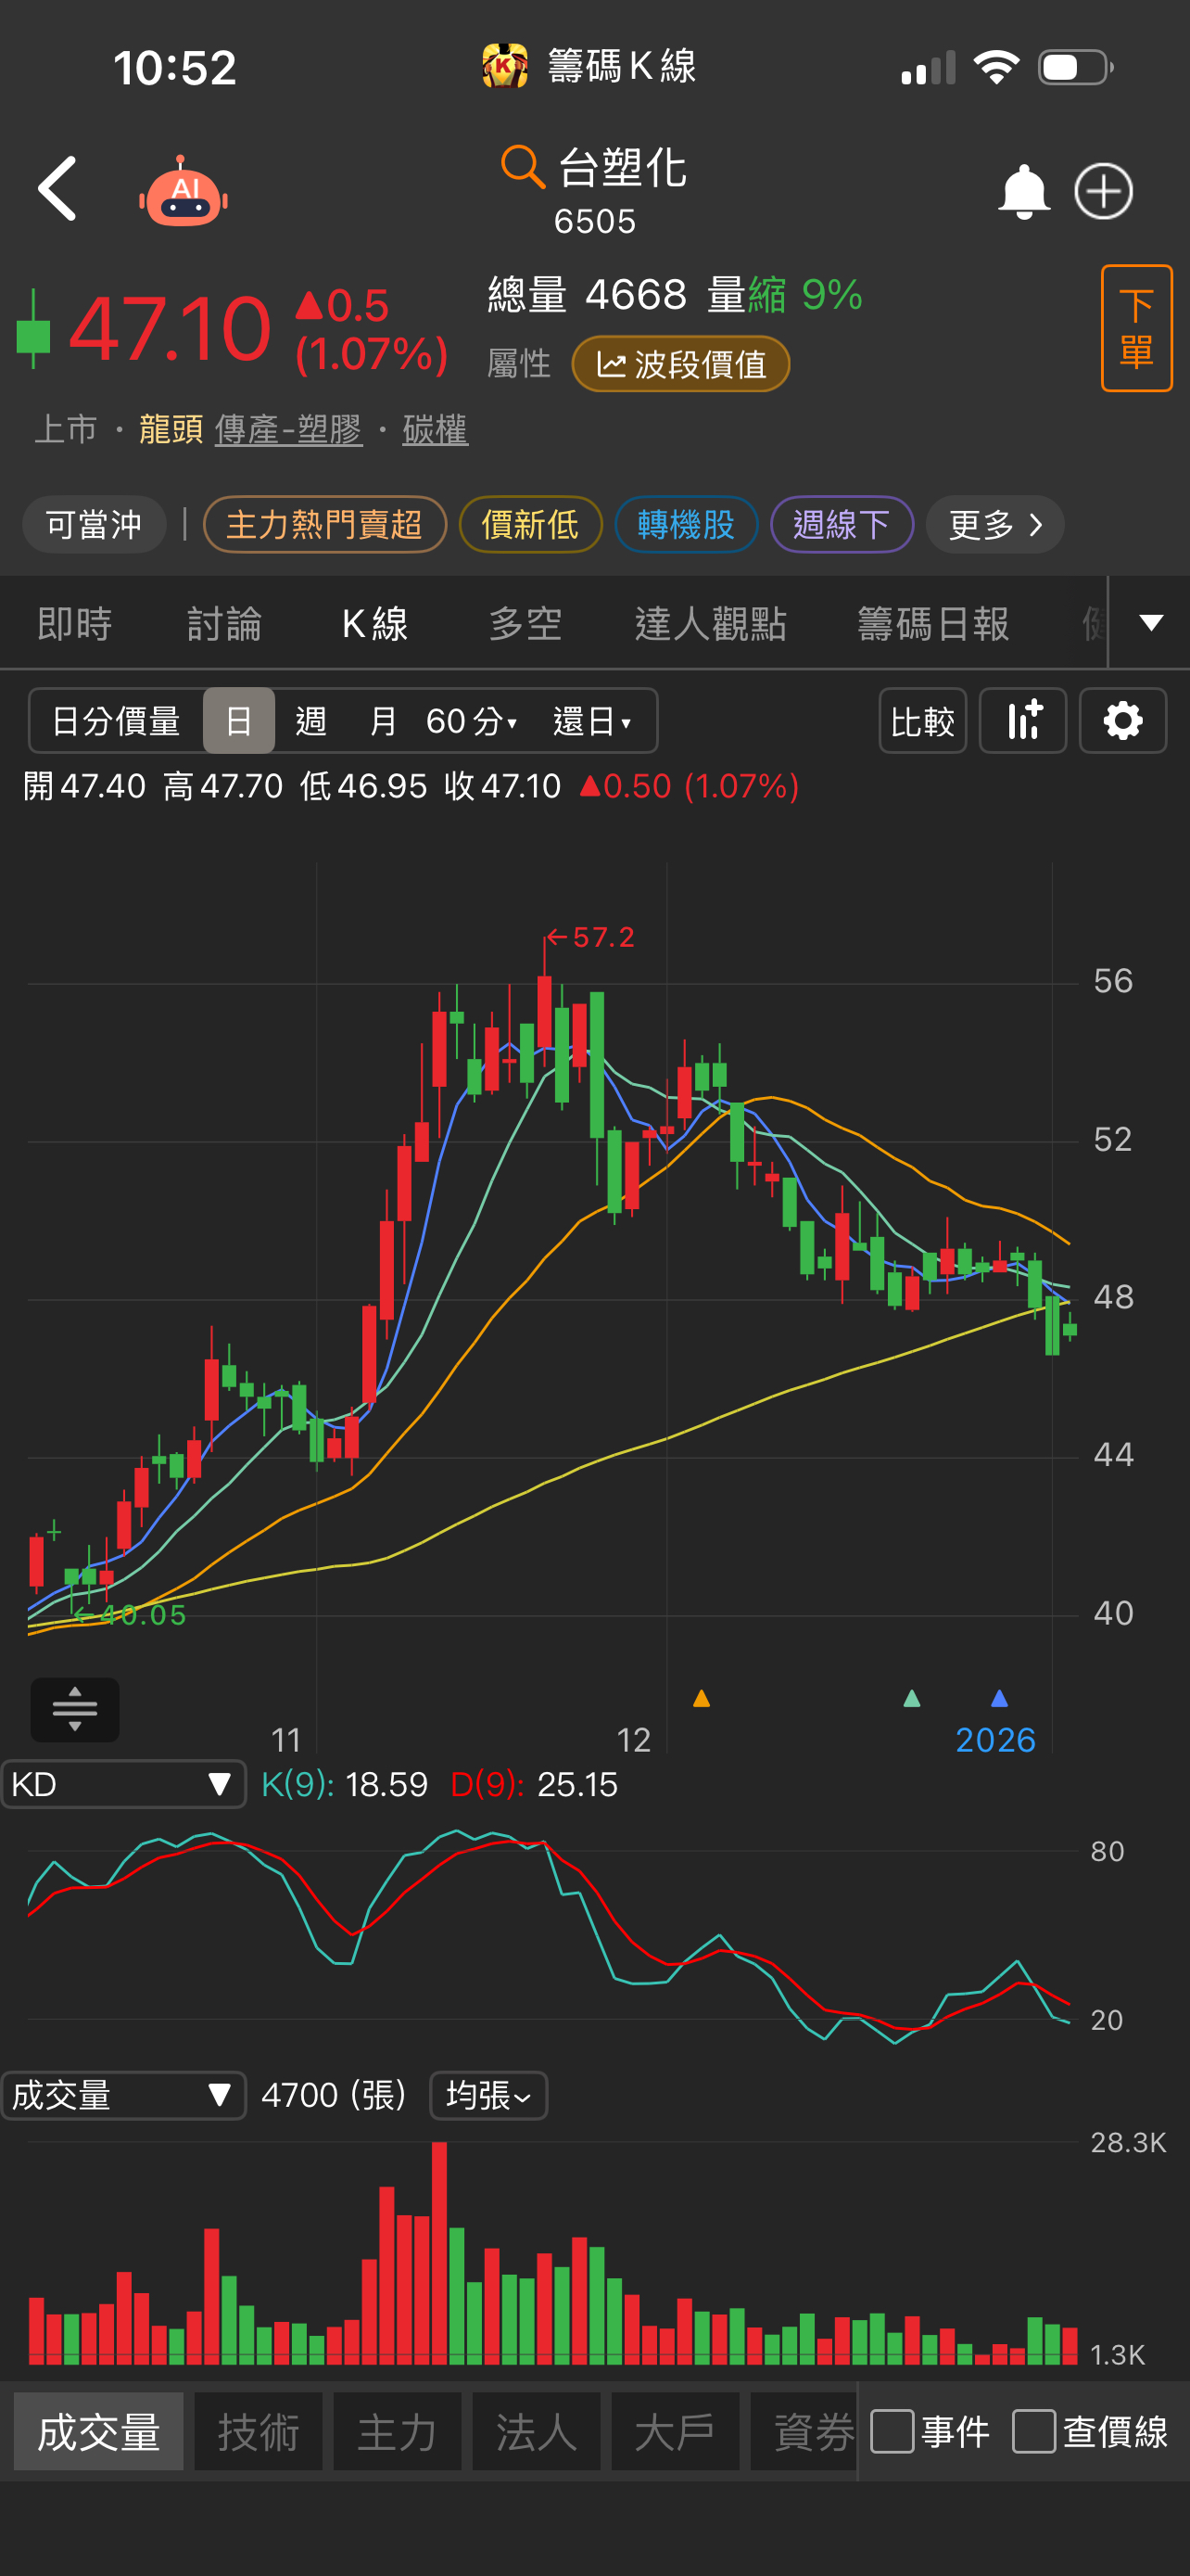Screen dimensions: 1190x2576
Task: Select the 日 daily period
Action: (x=239, y=721)
